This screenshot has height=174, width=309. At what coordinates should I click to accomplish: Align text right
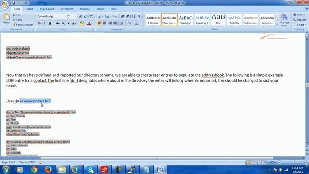pos(110,23)
